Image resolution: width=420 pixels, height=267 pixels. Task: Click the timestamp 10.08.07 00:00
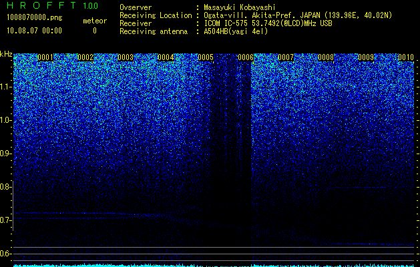coord(34,31)
